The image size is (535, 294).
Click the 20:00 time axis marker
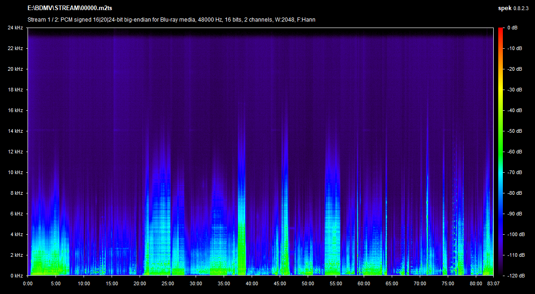click(140, 284)
